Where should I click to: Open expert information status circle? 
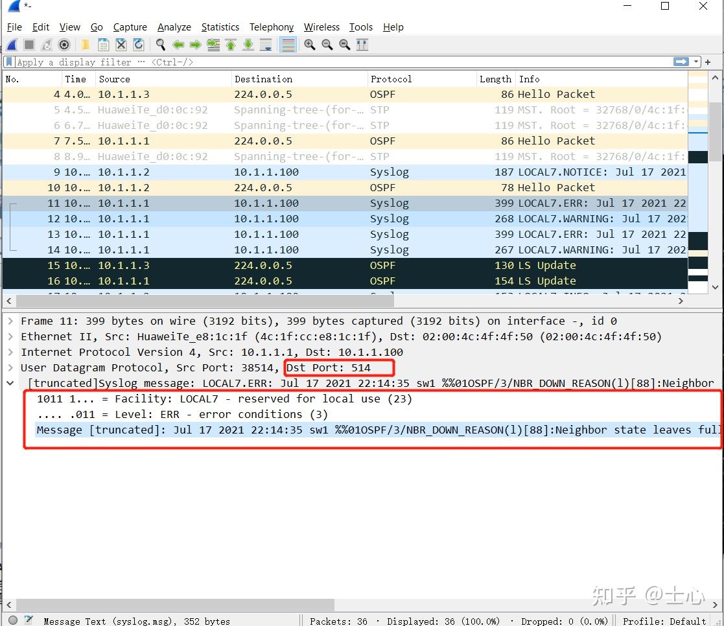pyautogui.click(x=13, y=620)
